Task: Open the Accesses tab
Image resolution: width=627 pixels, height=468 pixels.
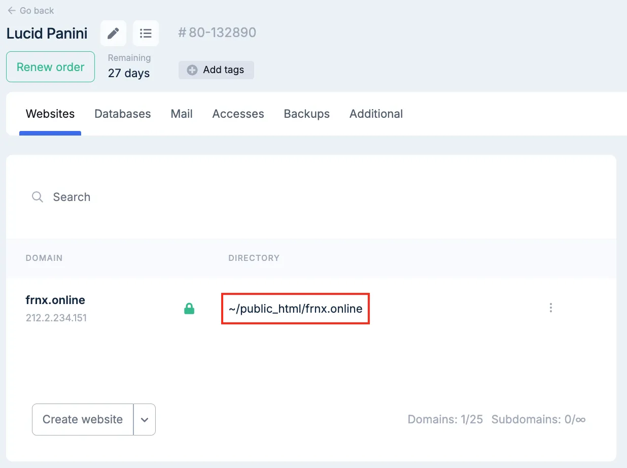Action: [238, 114]
